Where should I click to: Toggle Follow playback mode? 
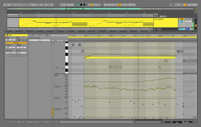pos(12,5)
